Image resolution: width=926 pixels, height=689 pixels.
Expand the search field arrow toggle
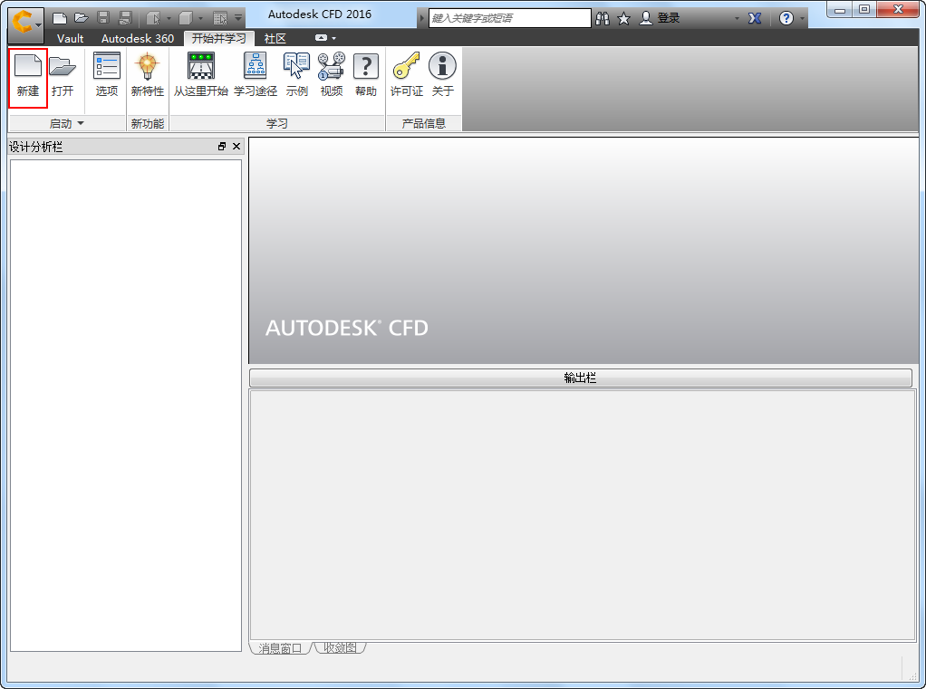422,18
